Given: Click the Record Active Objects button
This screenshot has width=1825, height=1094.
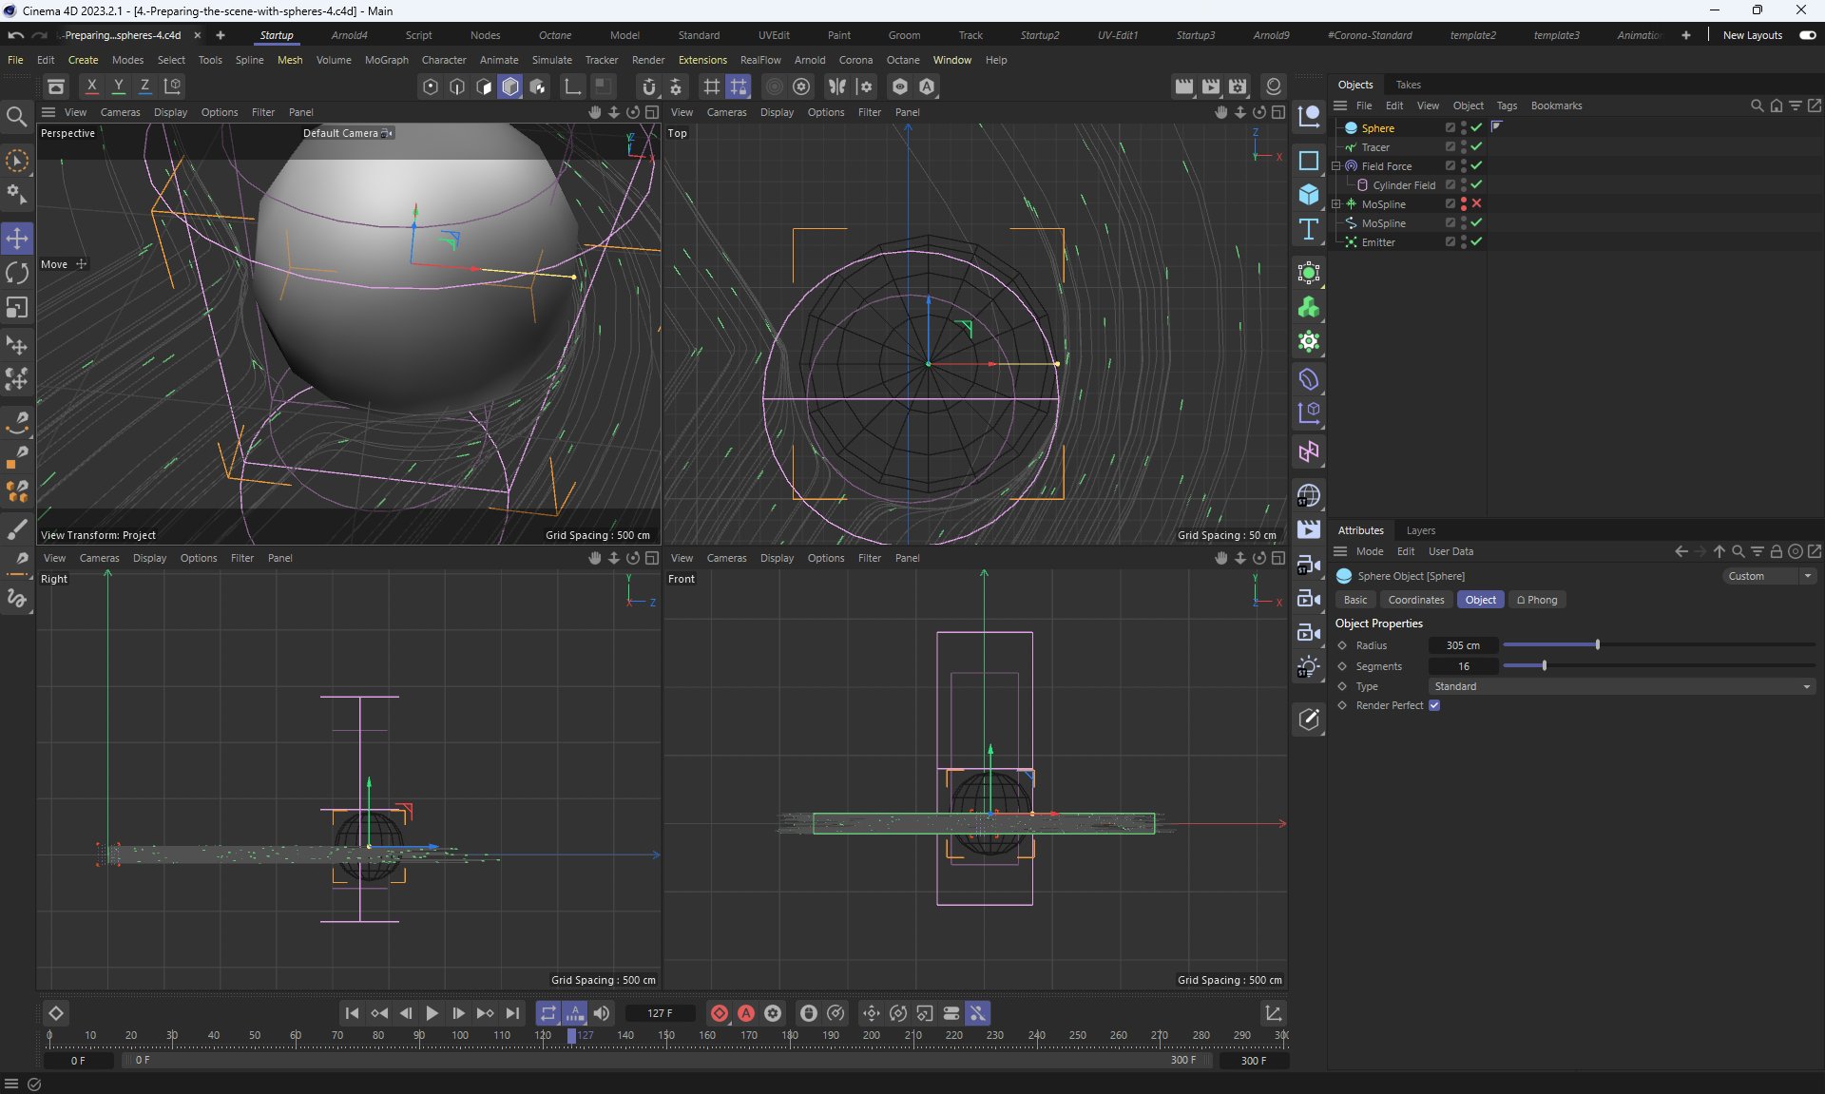Looking at the screenshot, I should click(x=720, y=1013).
